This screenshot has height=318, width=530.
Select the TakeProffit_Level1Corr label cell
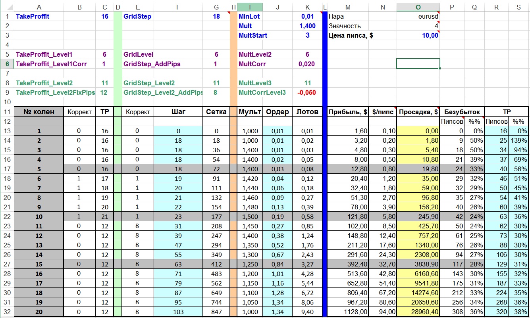point(51,64)
